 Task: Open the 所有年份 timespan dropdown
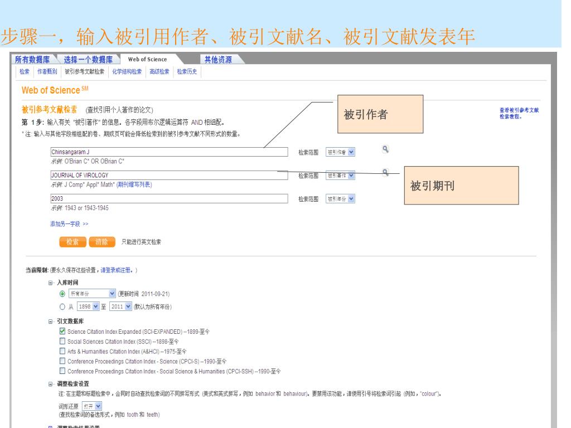(x=92, y=293)
